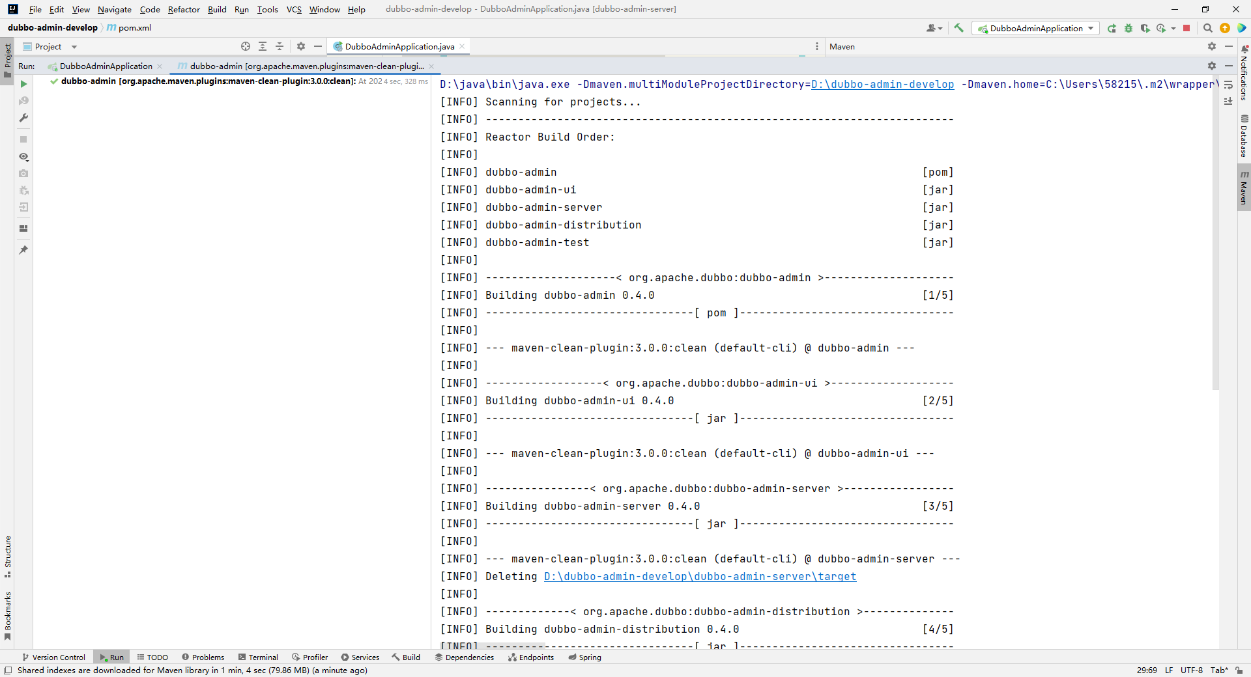Open the JetBrains toolbox colorful icon
This screenshot has height=677, width=1251.
tap(1242, 28)
